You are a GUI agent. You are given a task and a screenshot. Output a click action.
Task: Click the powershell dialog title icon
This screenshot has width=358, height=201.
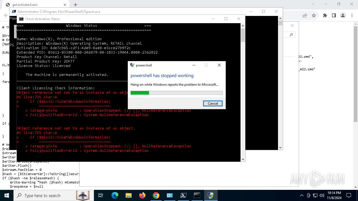132,65
